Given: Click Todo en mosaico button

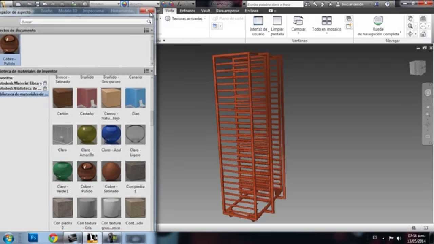Looking at the screenshot, I should tap(327, 24).
